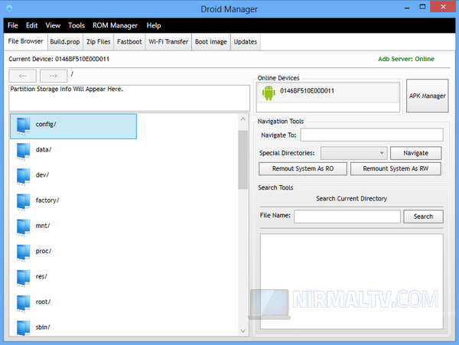Switch to the Build.prop tab
Image resolution: width=459 pixels, height=345 pixels.
[x=65, y=42]
